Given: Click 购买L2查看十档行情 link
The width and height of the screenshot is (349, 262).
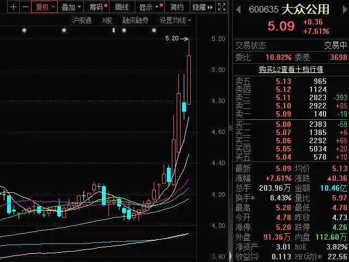Looking at the screenshot, I should pyautogui.click(x=291, y=69).
